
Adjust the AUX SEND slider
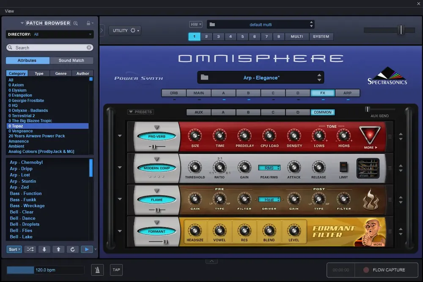point(367,109)
